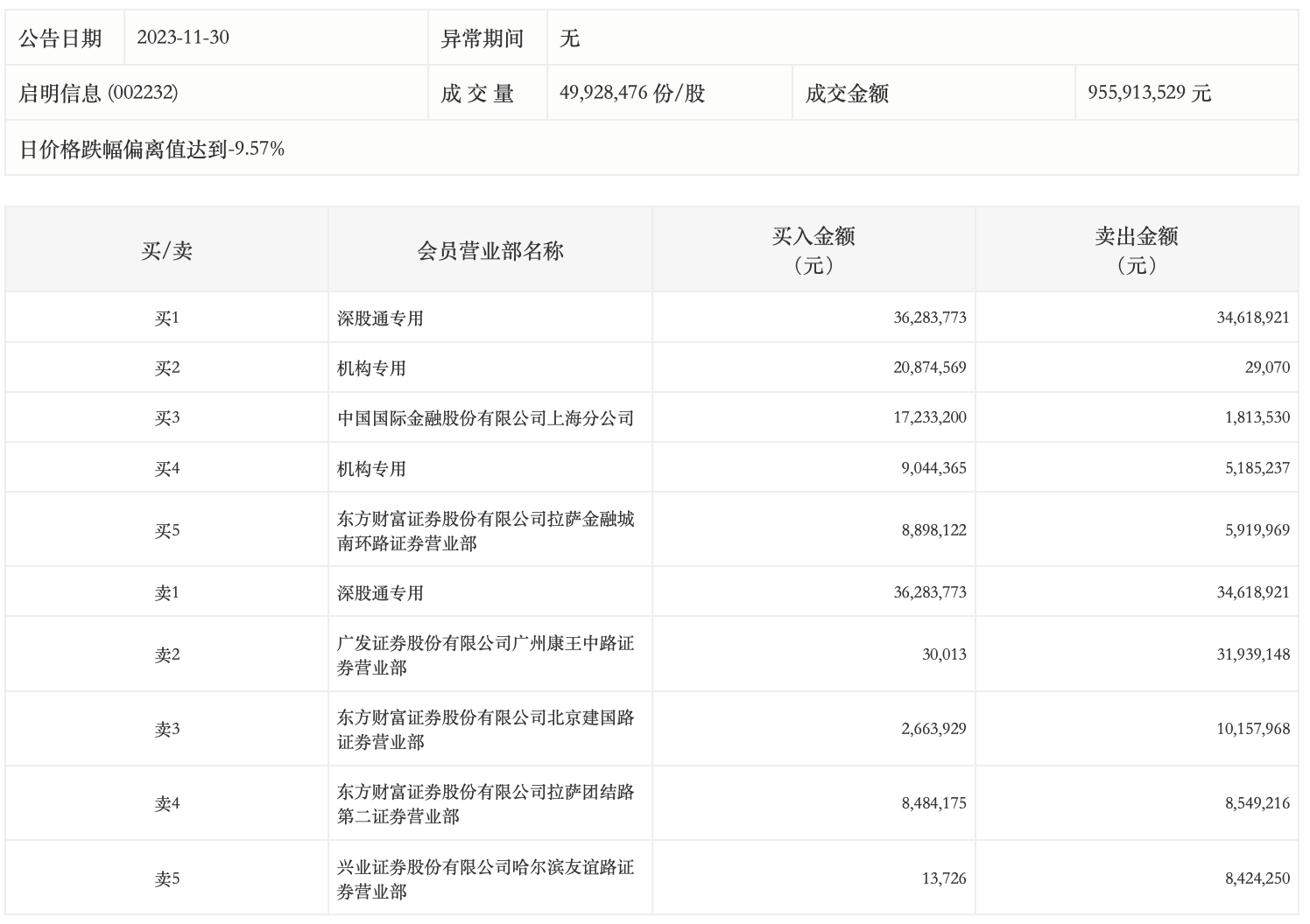Image resolution: width=1310 pixels, height=924 pixels.
Task: Click 深股通专用 in the 卖1 row
Action: point(380,593)
